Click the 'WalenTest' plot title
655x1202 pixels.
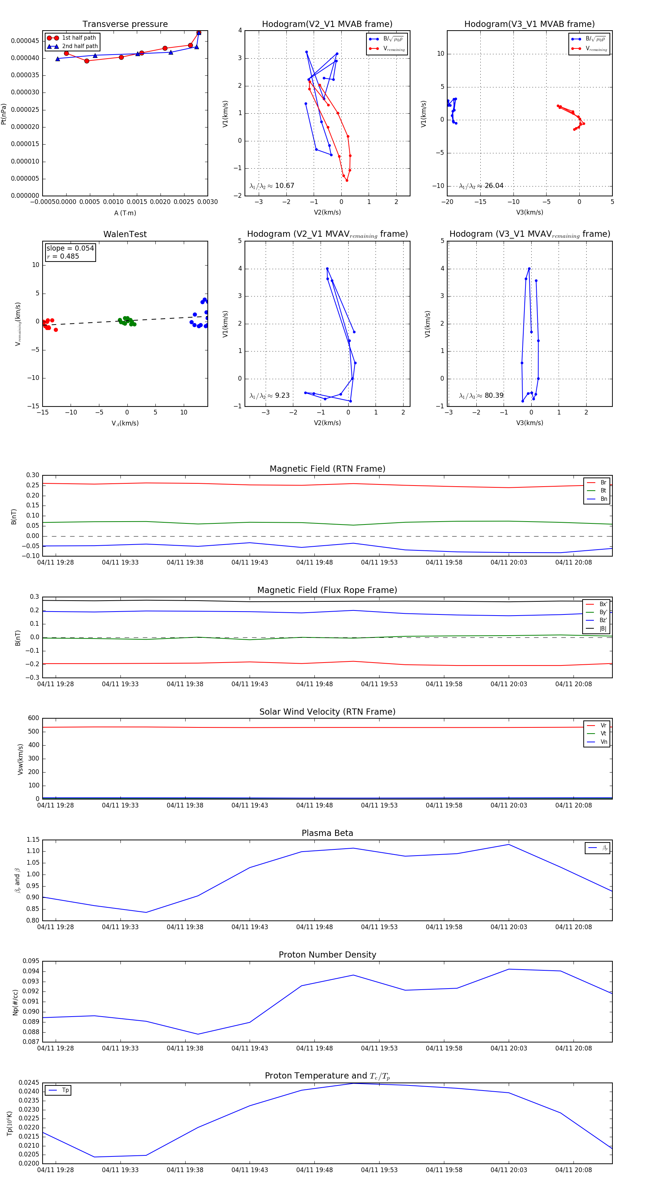pos(125,234)
